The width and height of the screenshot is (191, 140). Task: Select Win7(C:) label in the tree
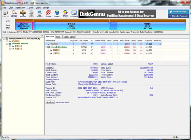pyautogui.click(x=16, y=41)
